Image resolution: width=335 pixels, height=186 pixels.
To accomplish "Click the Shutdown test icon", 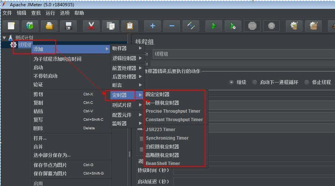I will coord(271,26).
